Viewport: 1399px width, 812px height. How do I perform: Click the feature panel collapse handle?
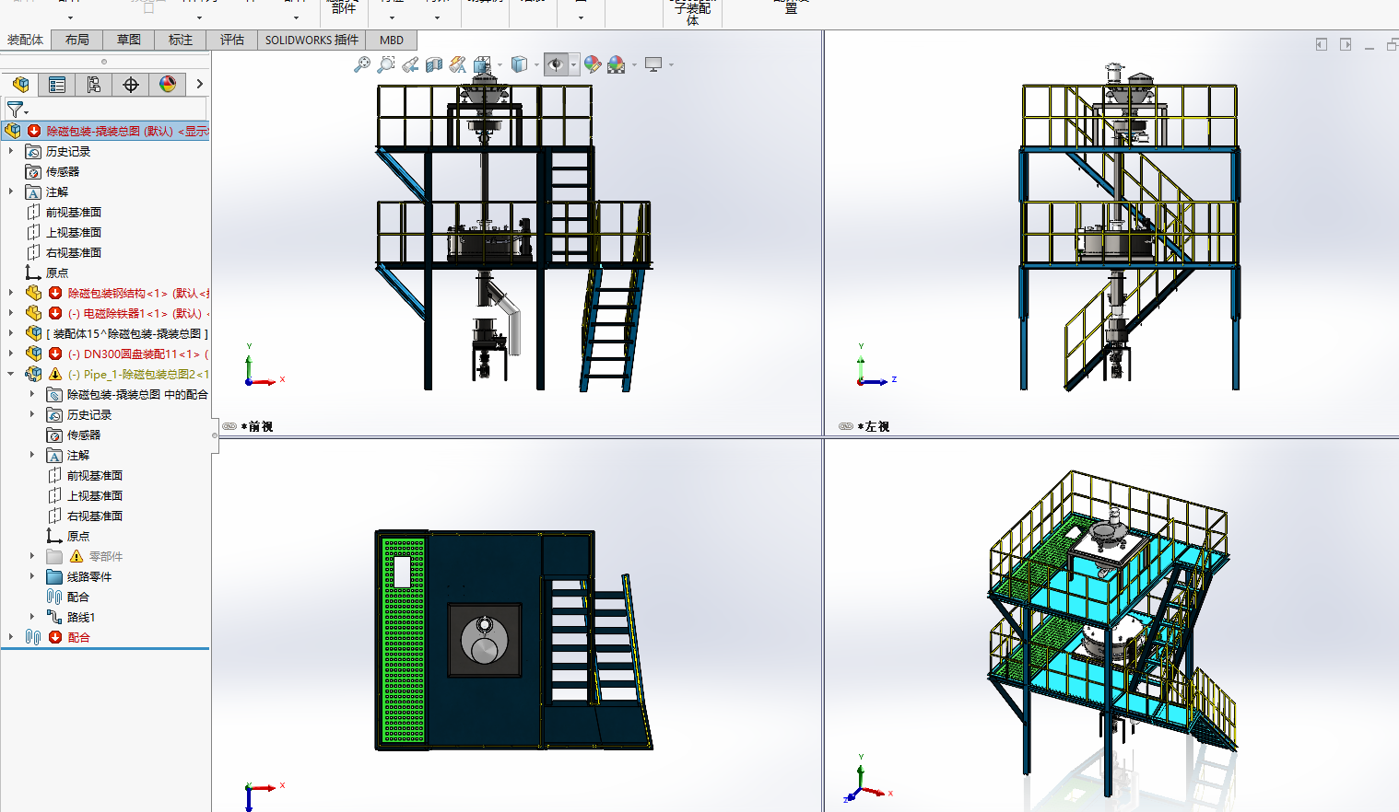coord(215,435)
